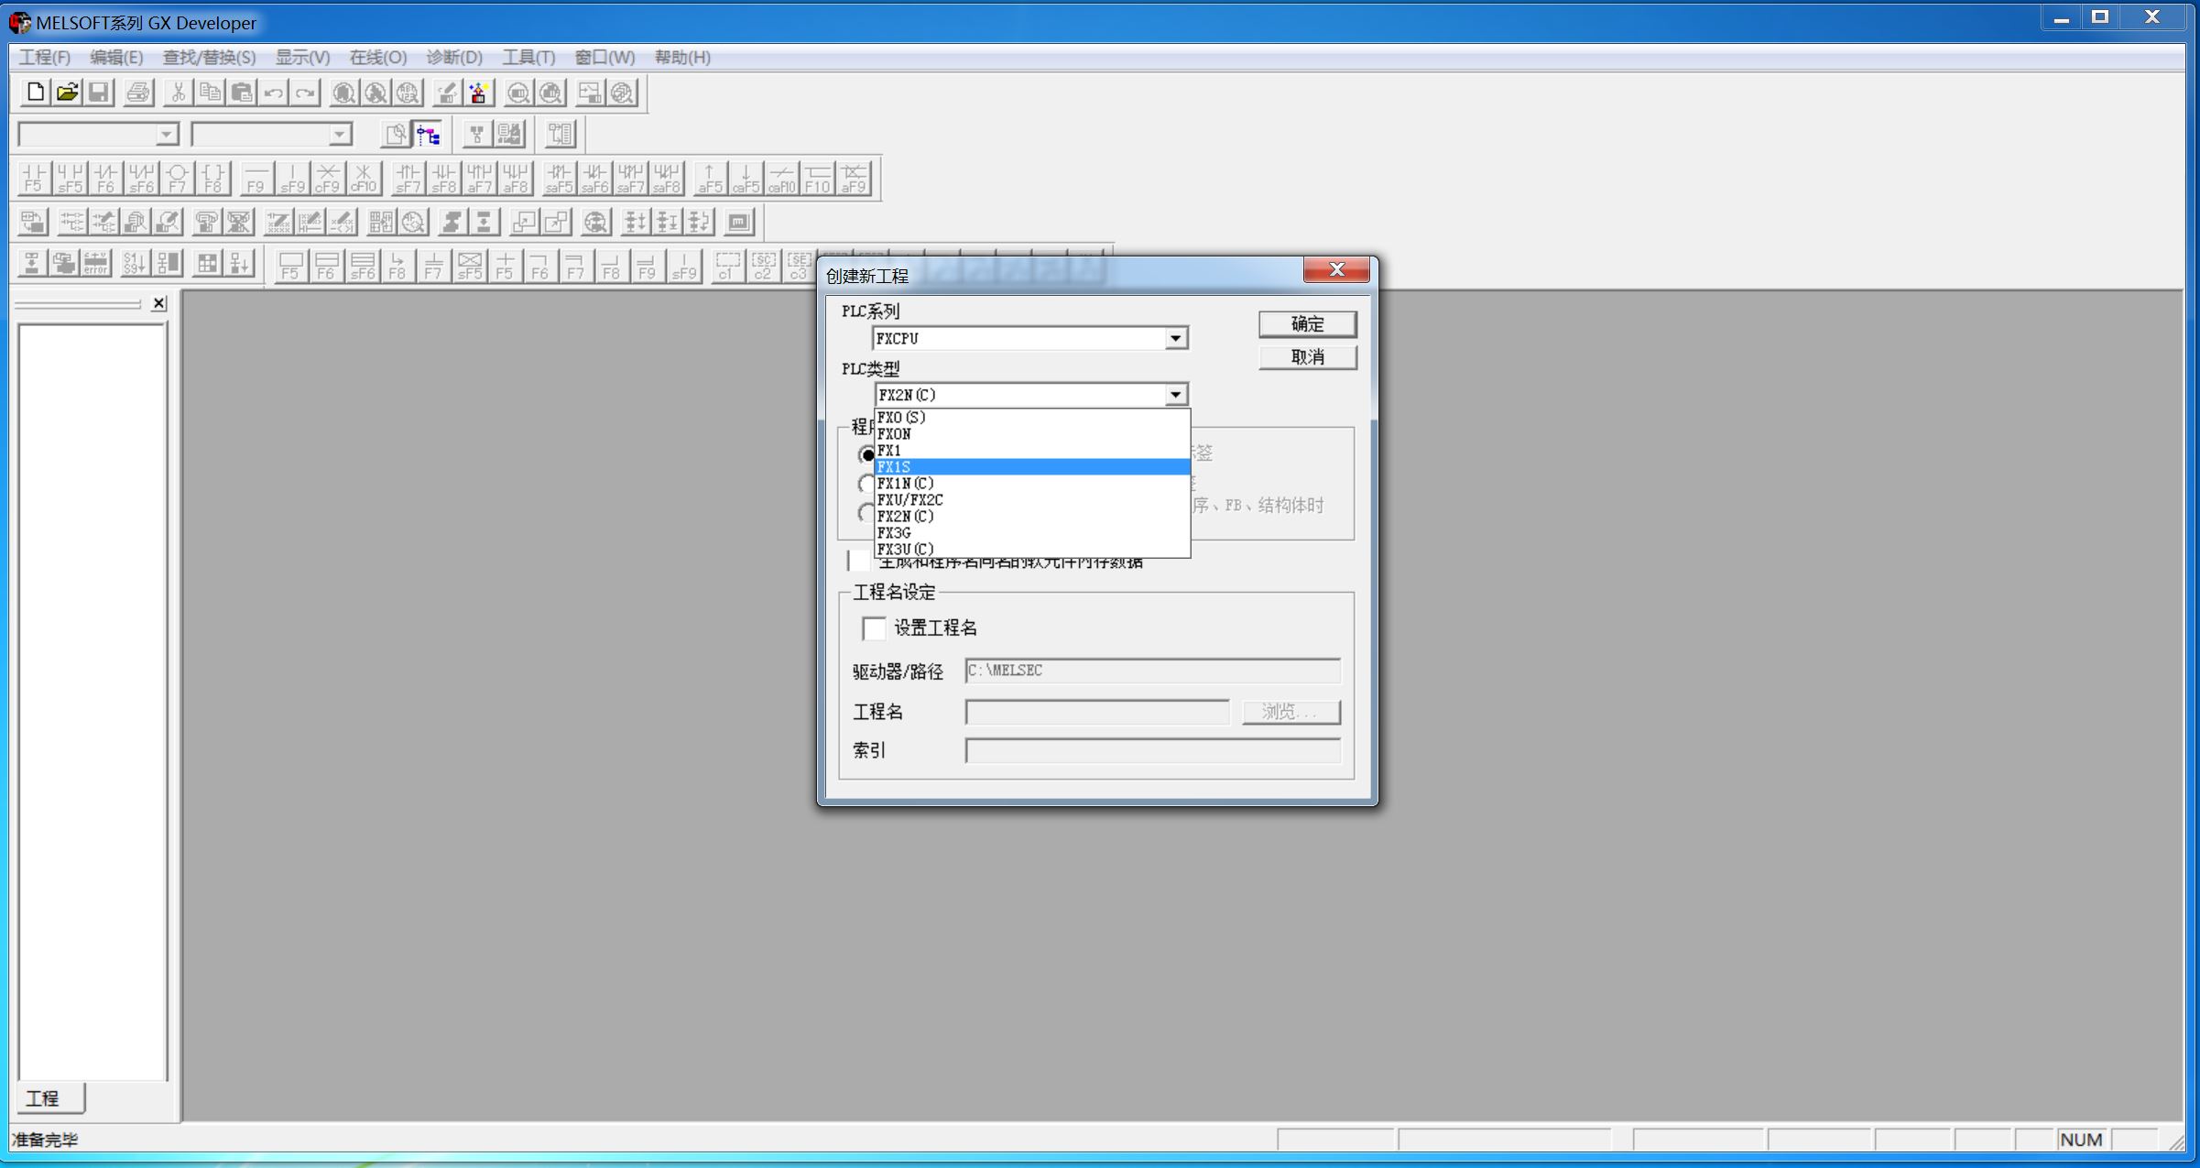Click the Undo arrow icon
Image resolution: width=2200 pixels, height=1168 pixels.
point(273,93)
